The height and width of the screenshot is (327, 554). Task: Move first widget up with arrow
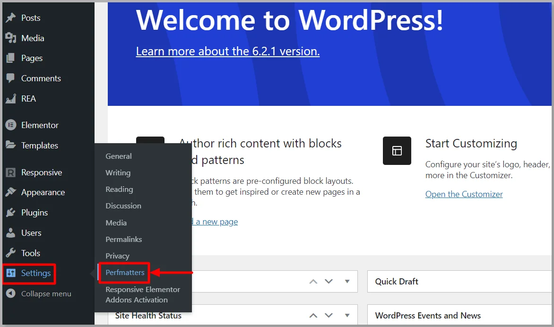tap(313, 282)
